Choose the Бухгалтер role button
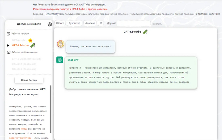222x140 pixels. (75, 23)
